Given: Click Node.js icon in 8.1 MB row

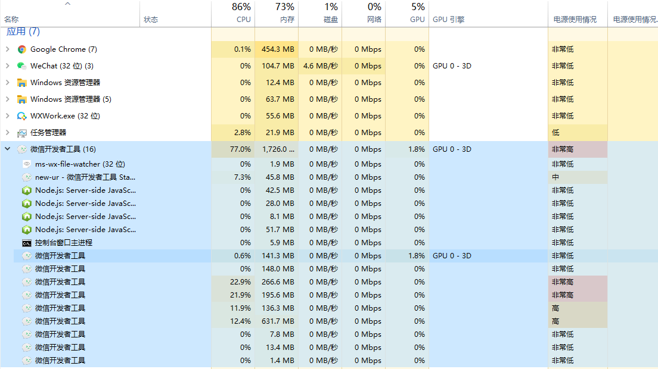Looking at the screenshot, I should coord(27,217).
